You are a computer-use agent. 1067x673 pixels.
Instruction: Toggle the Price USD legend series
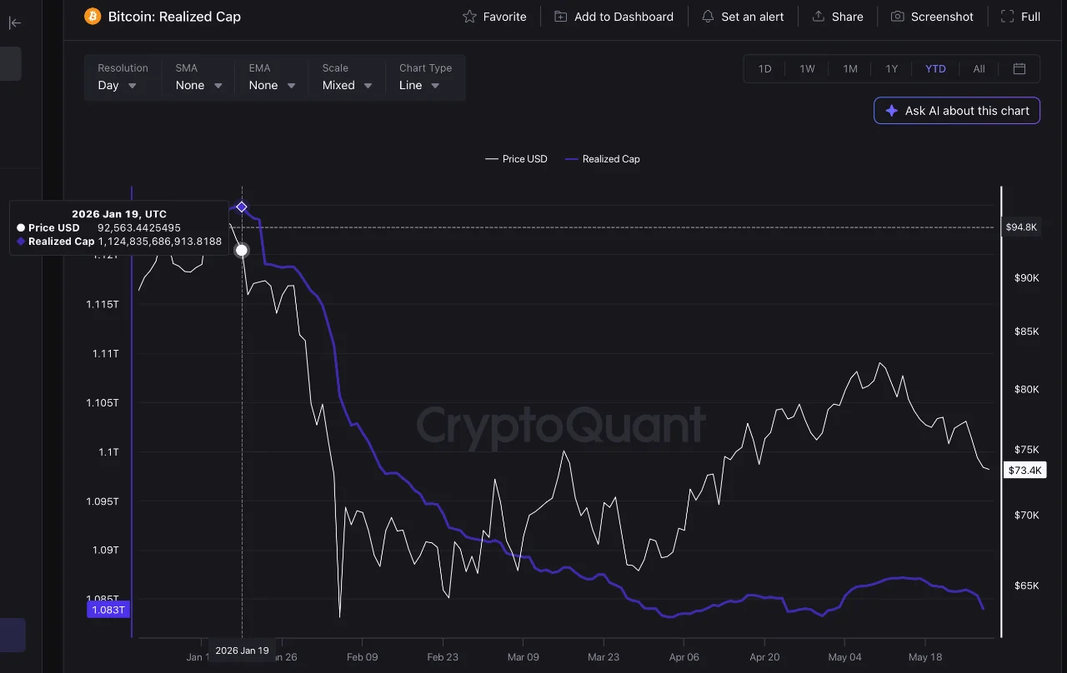click(x=516, y=159)
